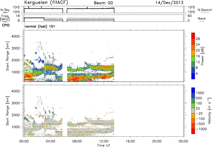This screenshot has width=212, height=147.
Task: Click the 'N.Sky' legend label
Action: coord(5,10)
